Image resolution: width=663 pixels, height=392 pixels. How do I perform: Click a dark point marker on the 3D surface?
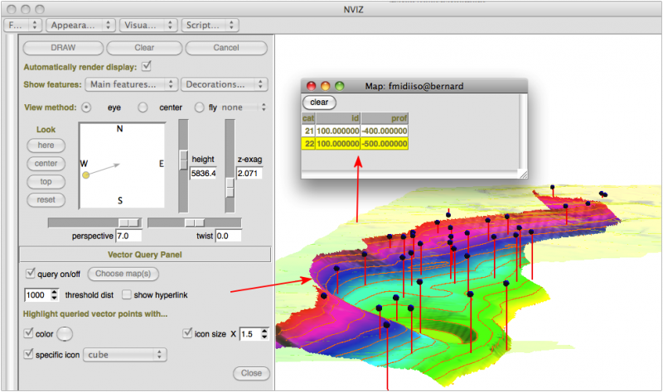point(420,282)
